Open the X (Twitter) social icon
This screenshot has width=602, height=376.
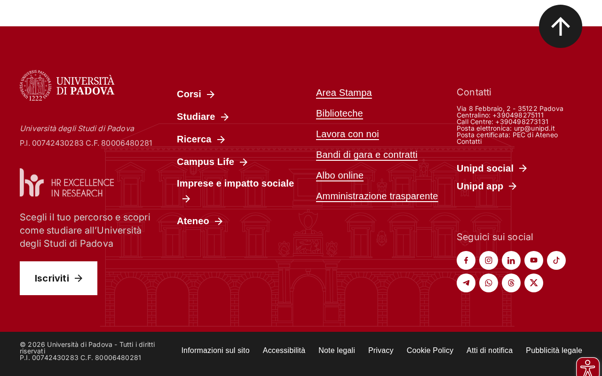534,283
